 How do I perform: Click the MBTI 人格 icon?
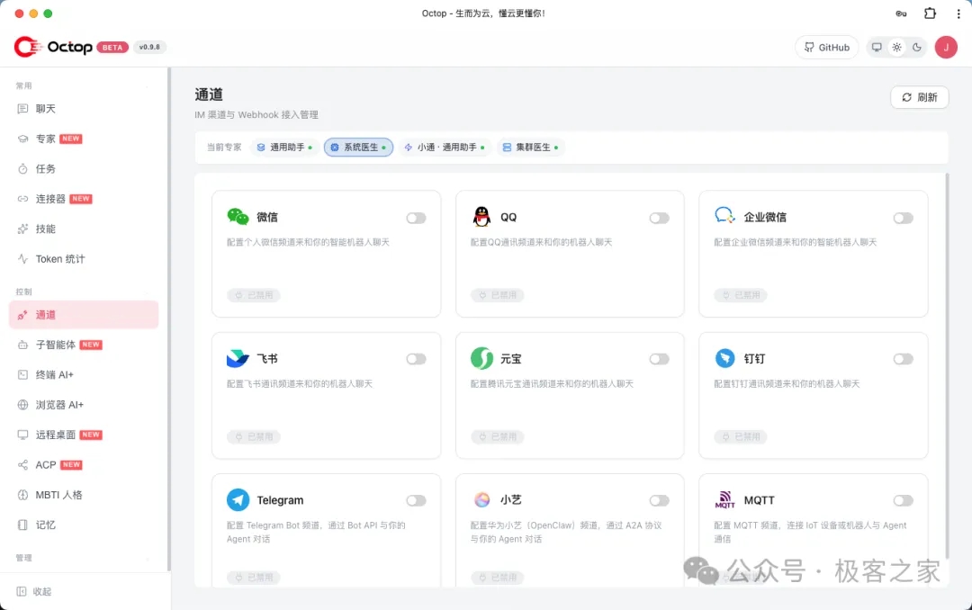coord(22,495)
